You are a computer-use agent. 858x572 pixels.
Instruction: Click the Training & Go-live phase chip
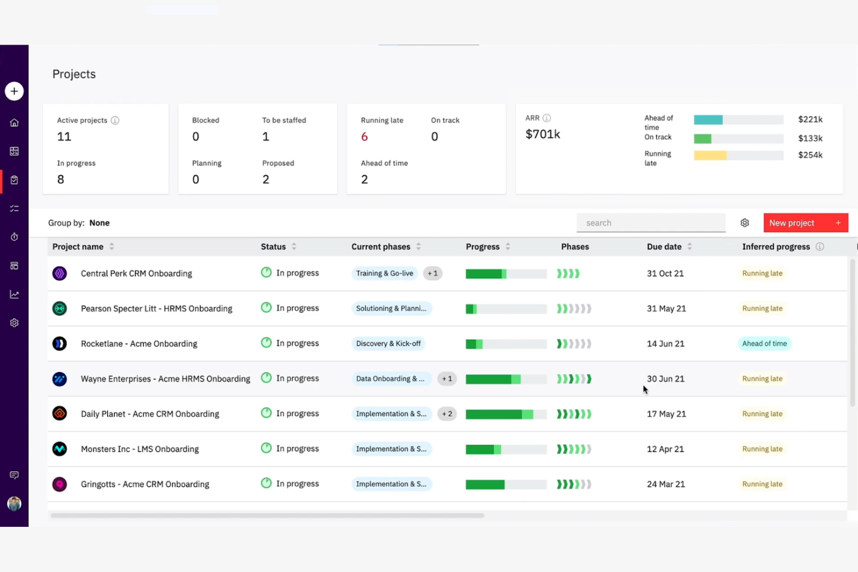384,274
